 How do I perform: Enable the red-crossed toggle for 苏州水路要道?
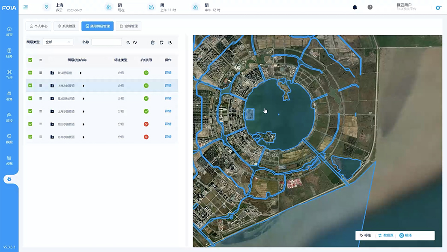pyautogui.click(x=146, y=137)
